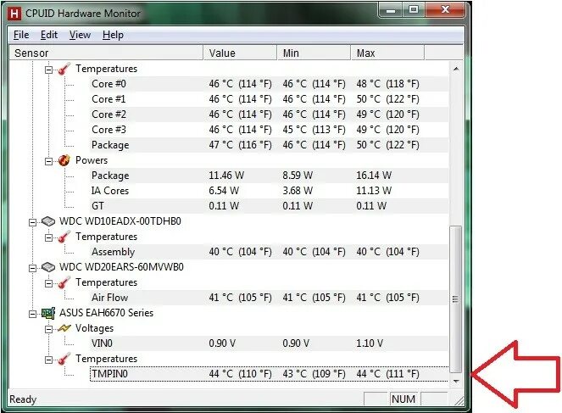Click the Powers label
This screenshot has width=562, height=413.
coord(92,160)
